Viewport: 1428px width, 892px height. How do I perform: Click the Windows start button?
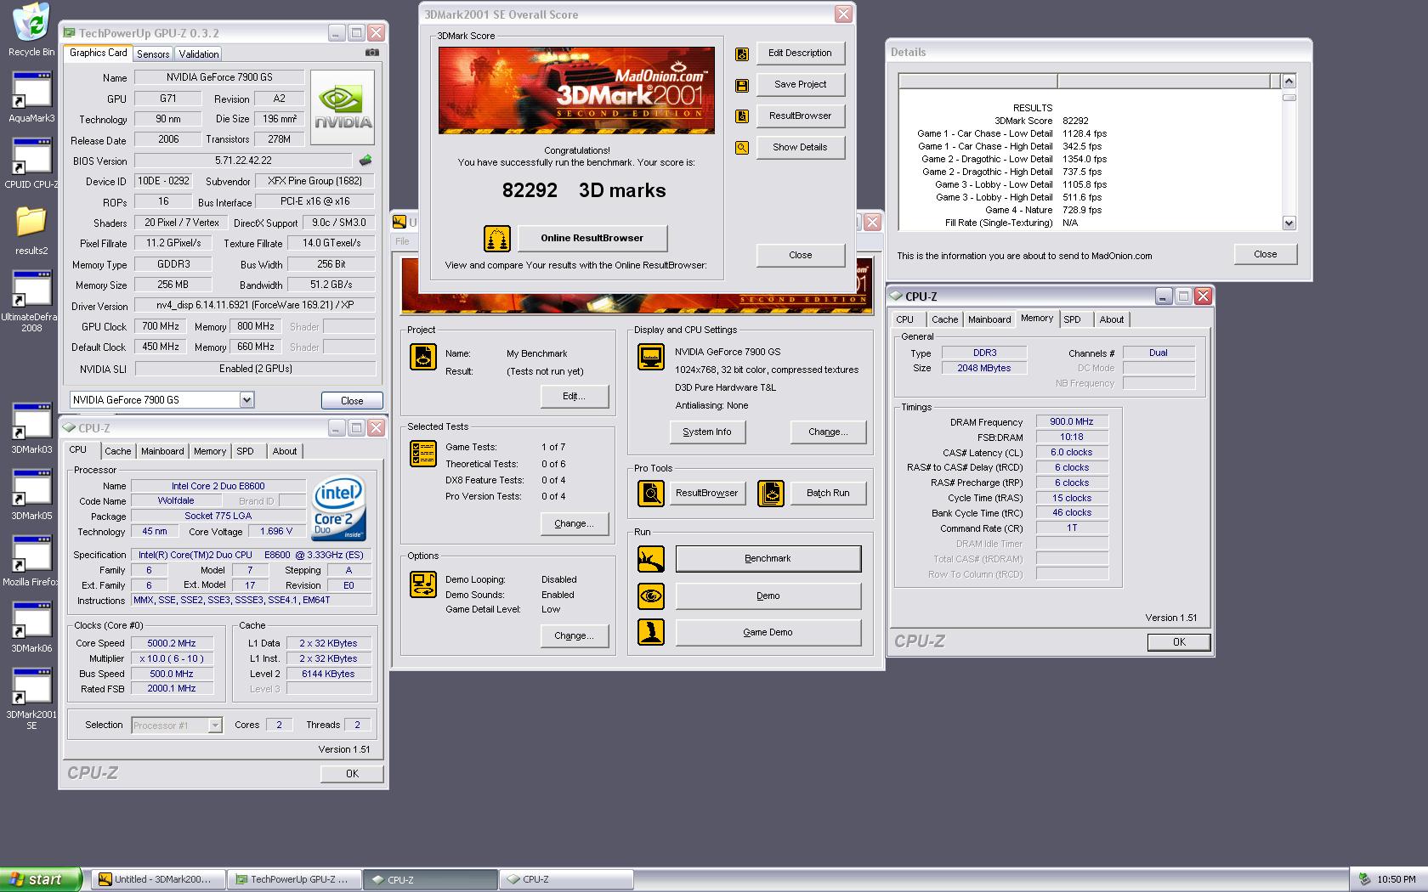(41, 880)
